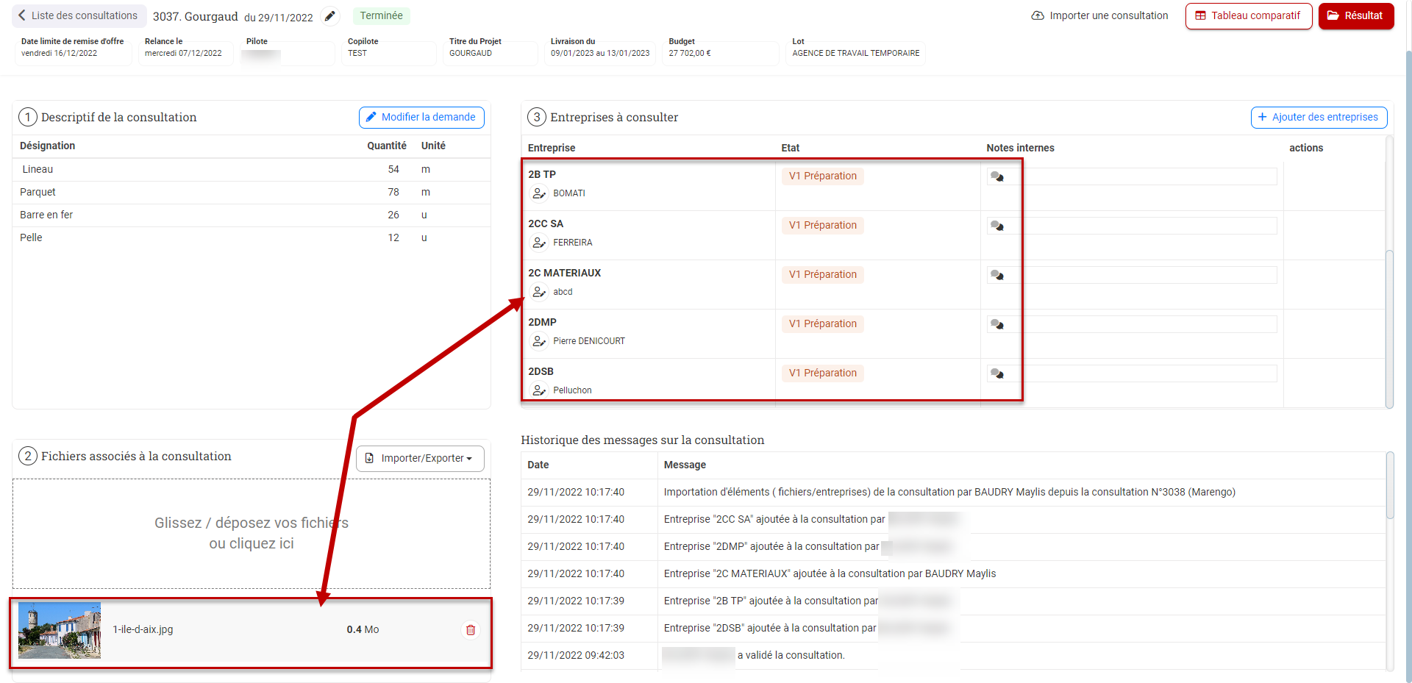Go back to Liste des consultations
1412x683 pixels.
[x=78, y=15]
